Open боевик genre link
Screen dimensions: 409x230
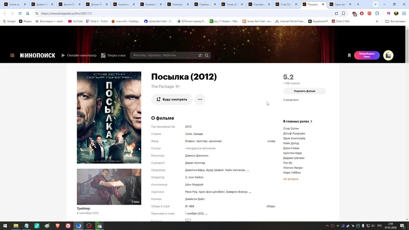[x=190, y=141]
